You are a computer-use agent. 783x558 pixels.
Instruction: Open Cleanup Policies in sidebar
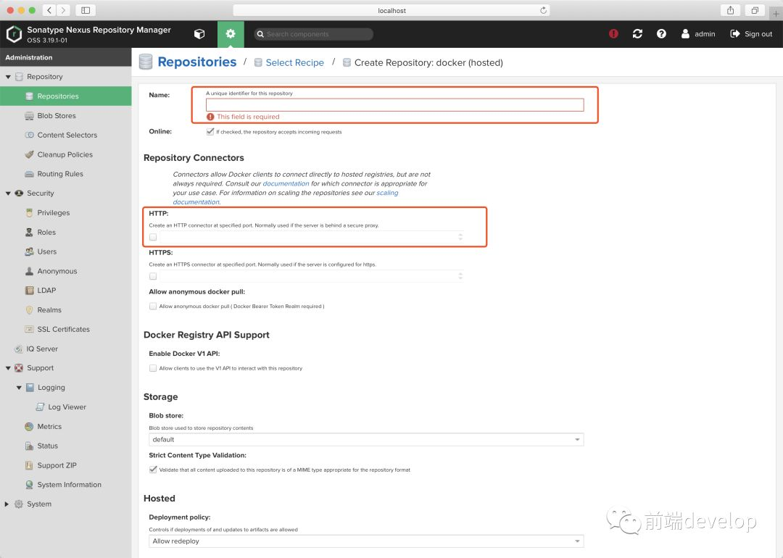pos(65,154)
